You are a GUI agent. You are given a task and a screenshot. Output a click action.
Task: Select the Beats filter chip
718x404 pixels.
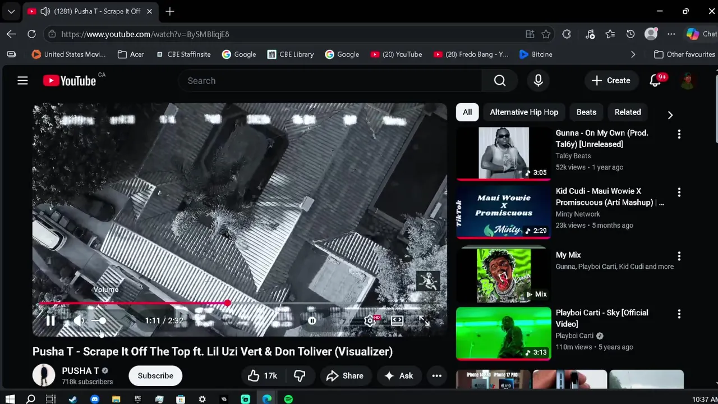coord(586,112)
